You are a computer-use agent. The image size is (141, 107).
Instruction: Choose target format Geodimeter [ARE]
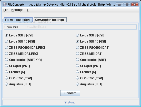coord(91,60)
